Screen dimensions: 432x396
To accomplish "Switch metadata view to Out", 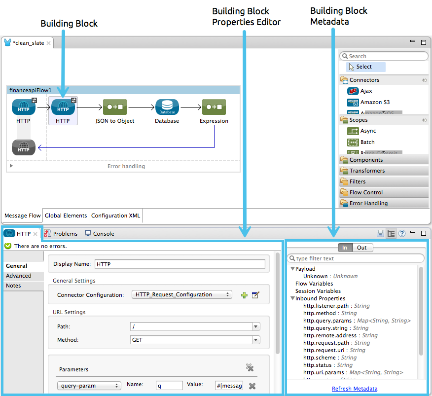I will point(362,247).
